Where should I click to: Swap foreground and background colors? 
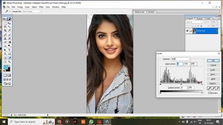click(9, 66)
